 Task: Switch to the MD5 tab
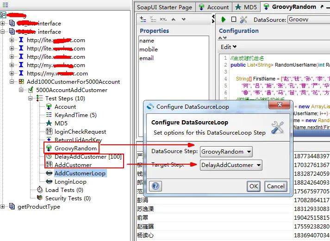click(246, 7)
